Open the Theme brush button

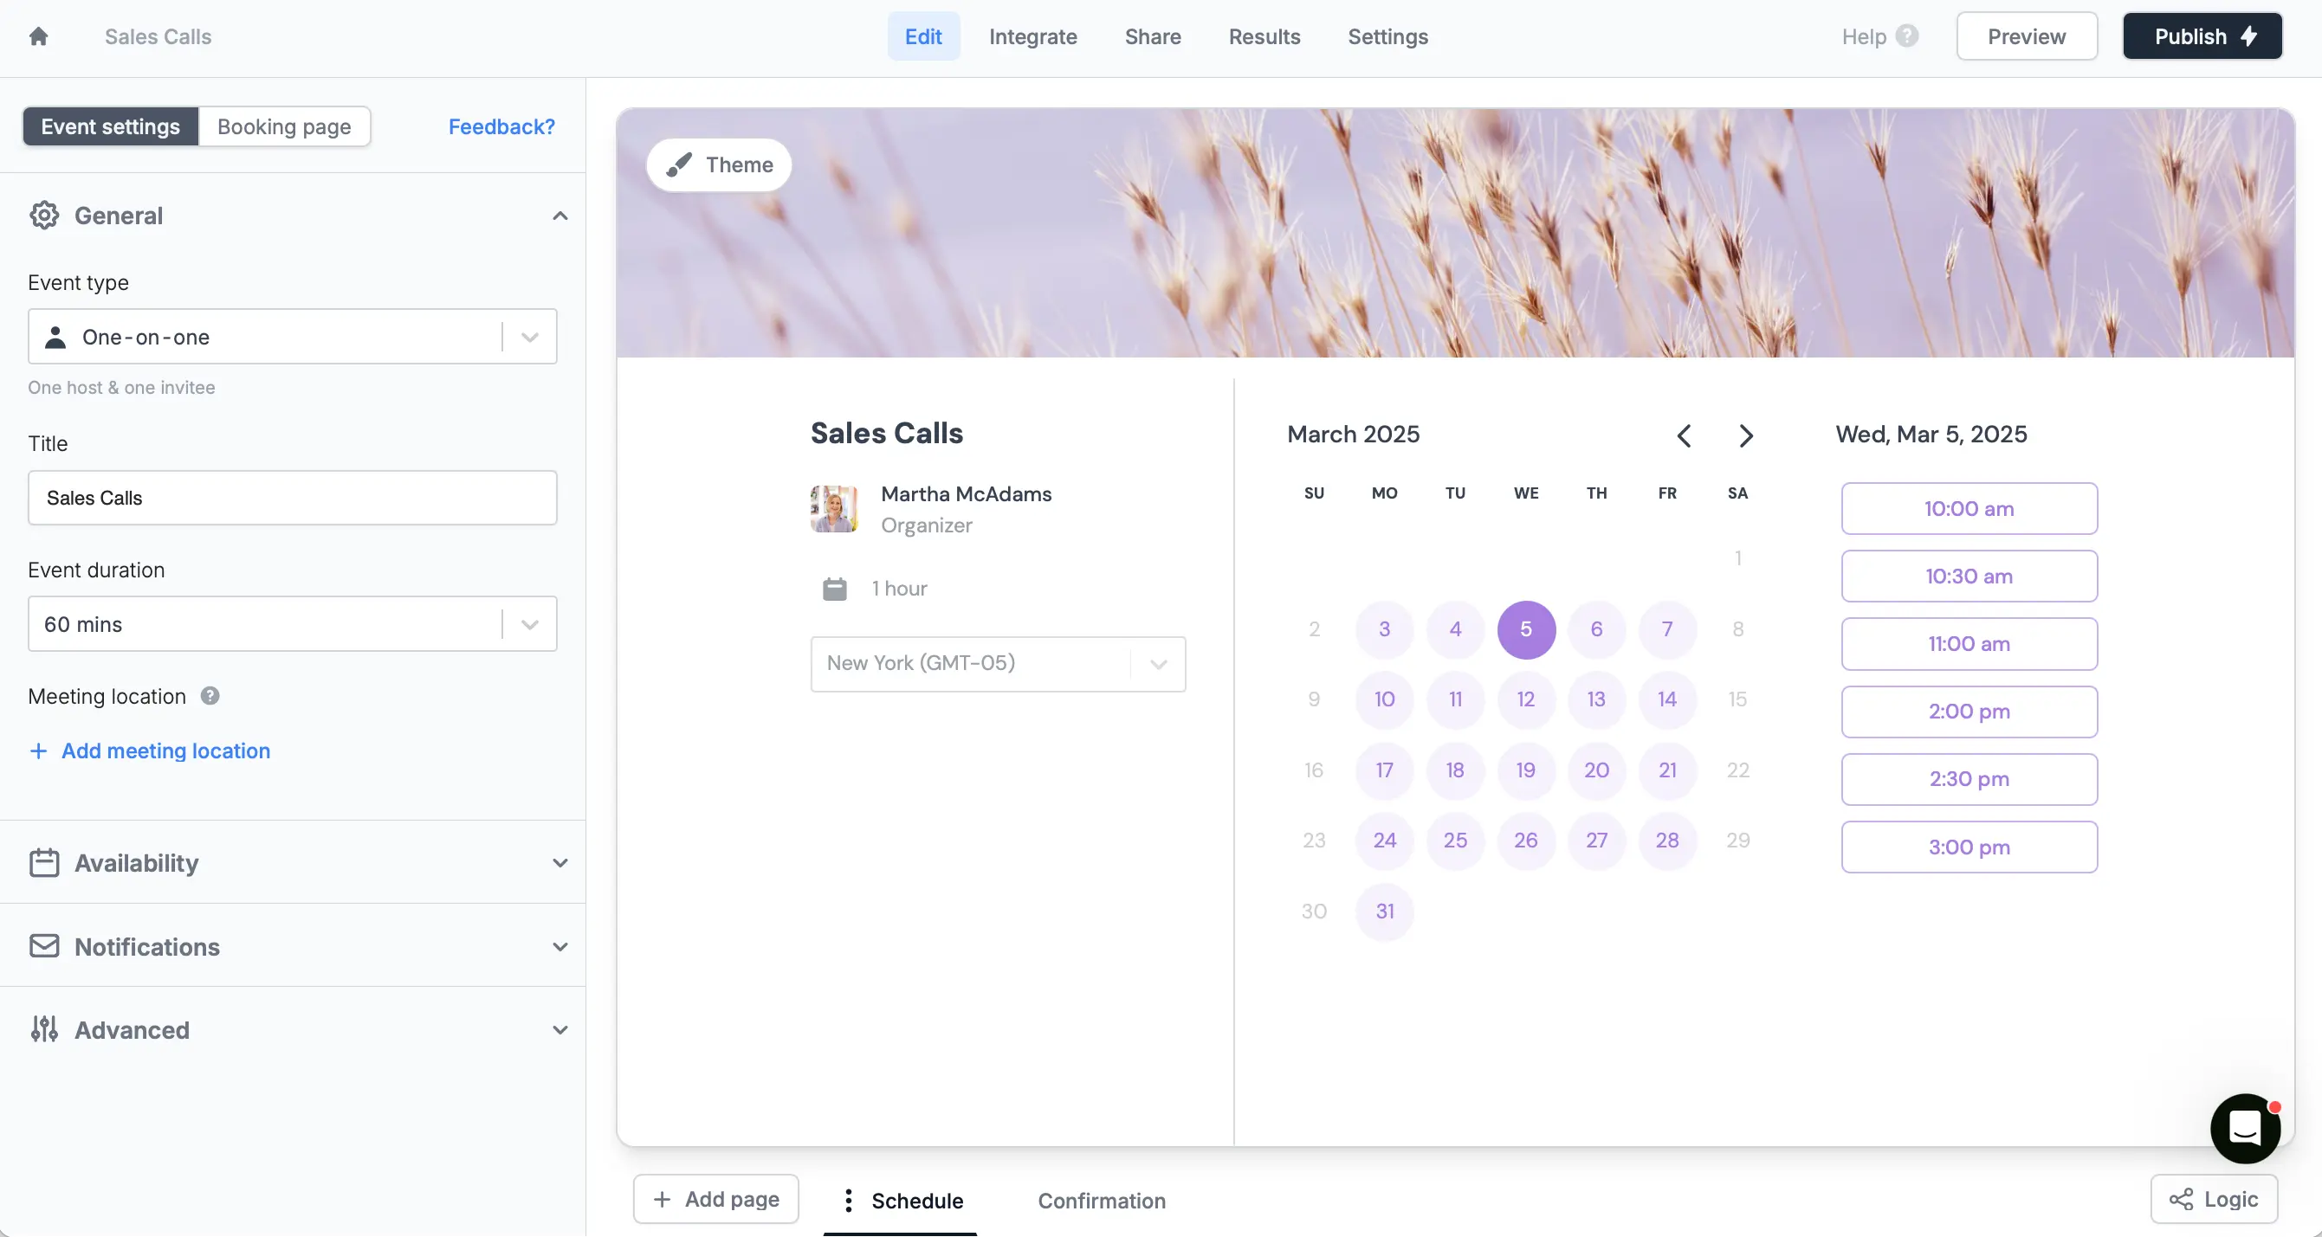point(718,164)
